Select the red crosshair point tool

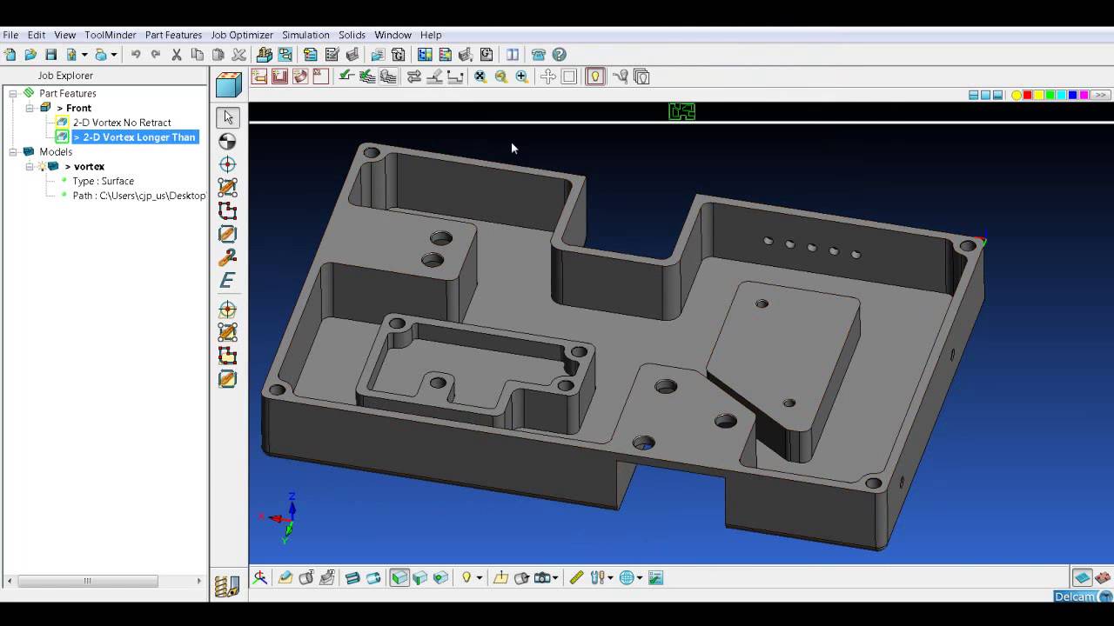[x=227, y=164]
